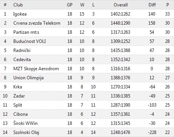Open Union Olimpija club page

28,78
